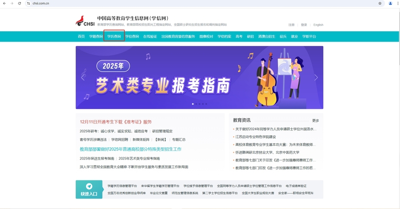The width and height of the screenshot is (400, 209).
Task: Click the browser back arrow
Action: click(5, 3)
